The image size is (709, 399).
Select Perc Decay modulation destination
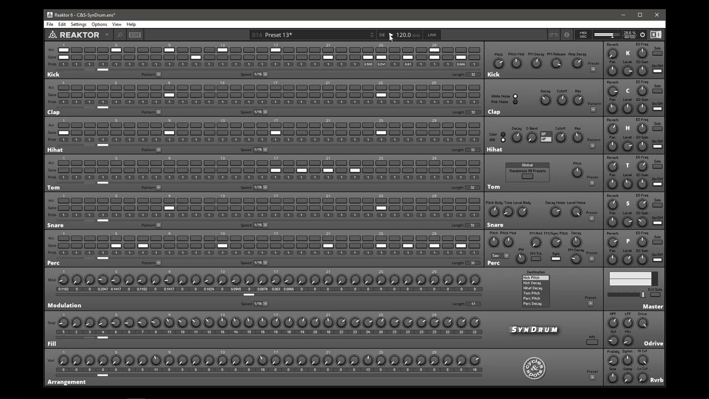tap(536, 304)
